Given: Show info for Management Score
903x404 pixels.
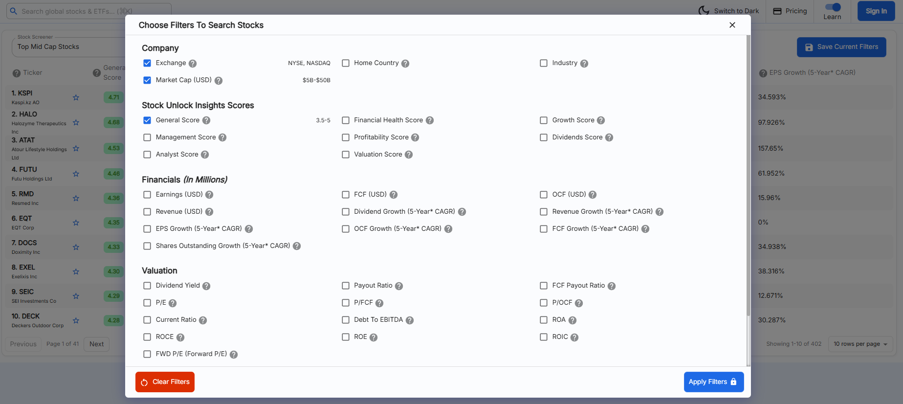Looking at the screenshot, I should pos(222,137).
